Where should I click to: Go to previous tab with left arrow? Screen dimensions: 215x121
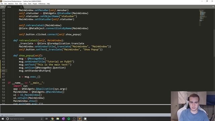click(x=2, y=7)
